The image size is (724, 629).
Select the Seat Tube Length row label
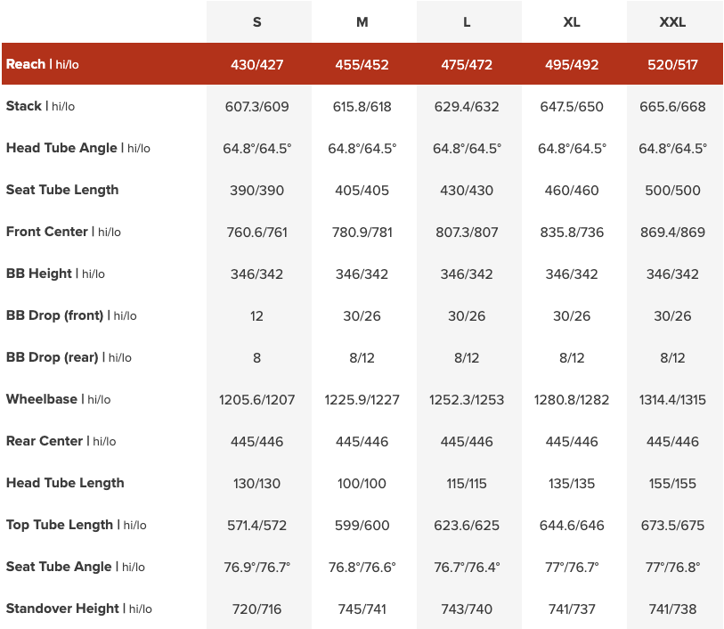click(x=62, y=190)
